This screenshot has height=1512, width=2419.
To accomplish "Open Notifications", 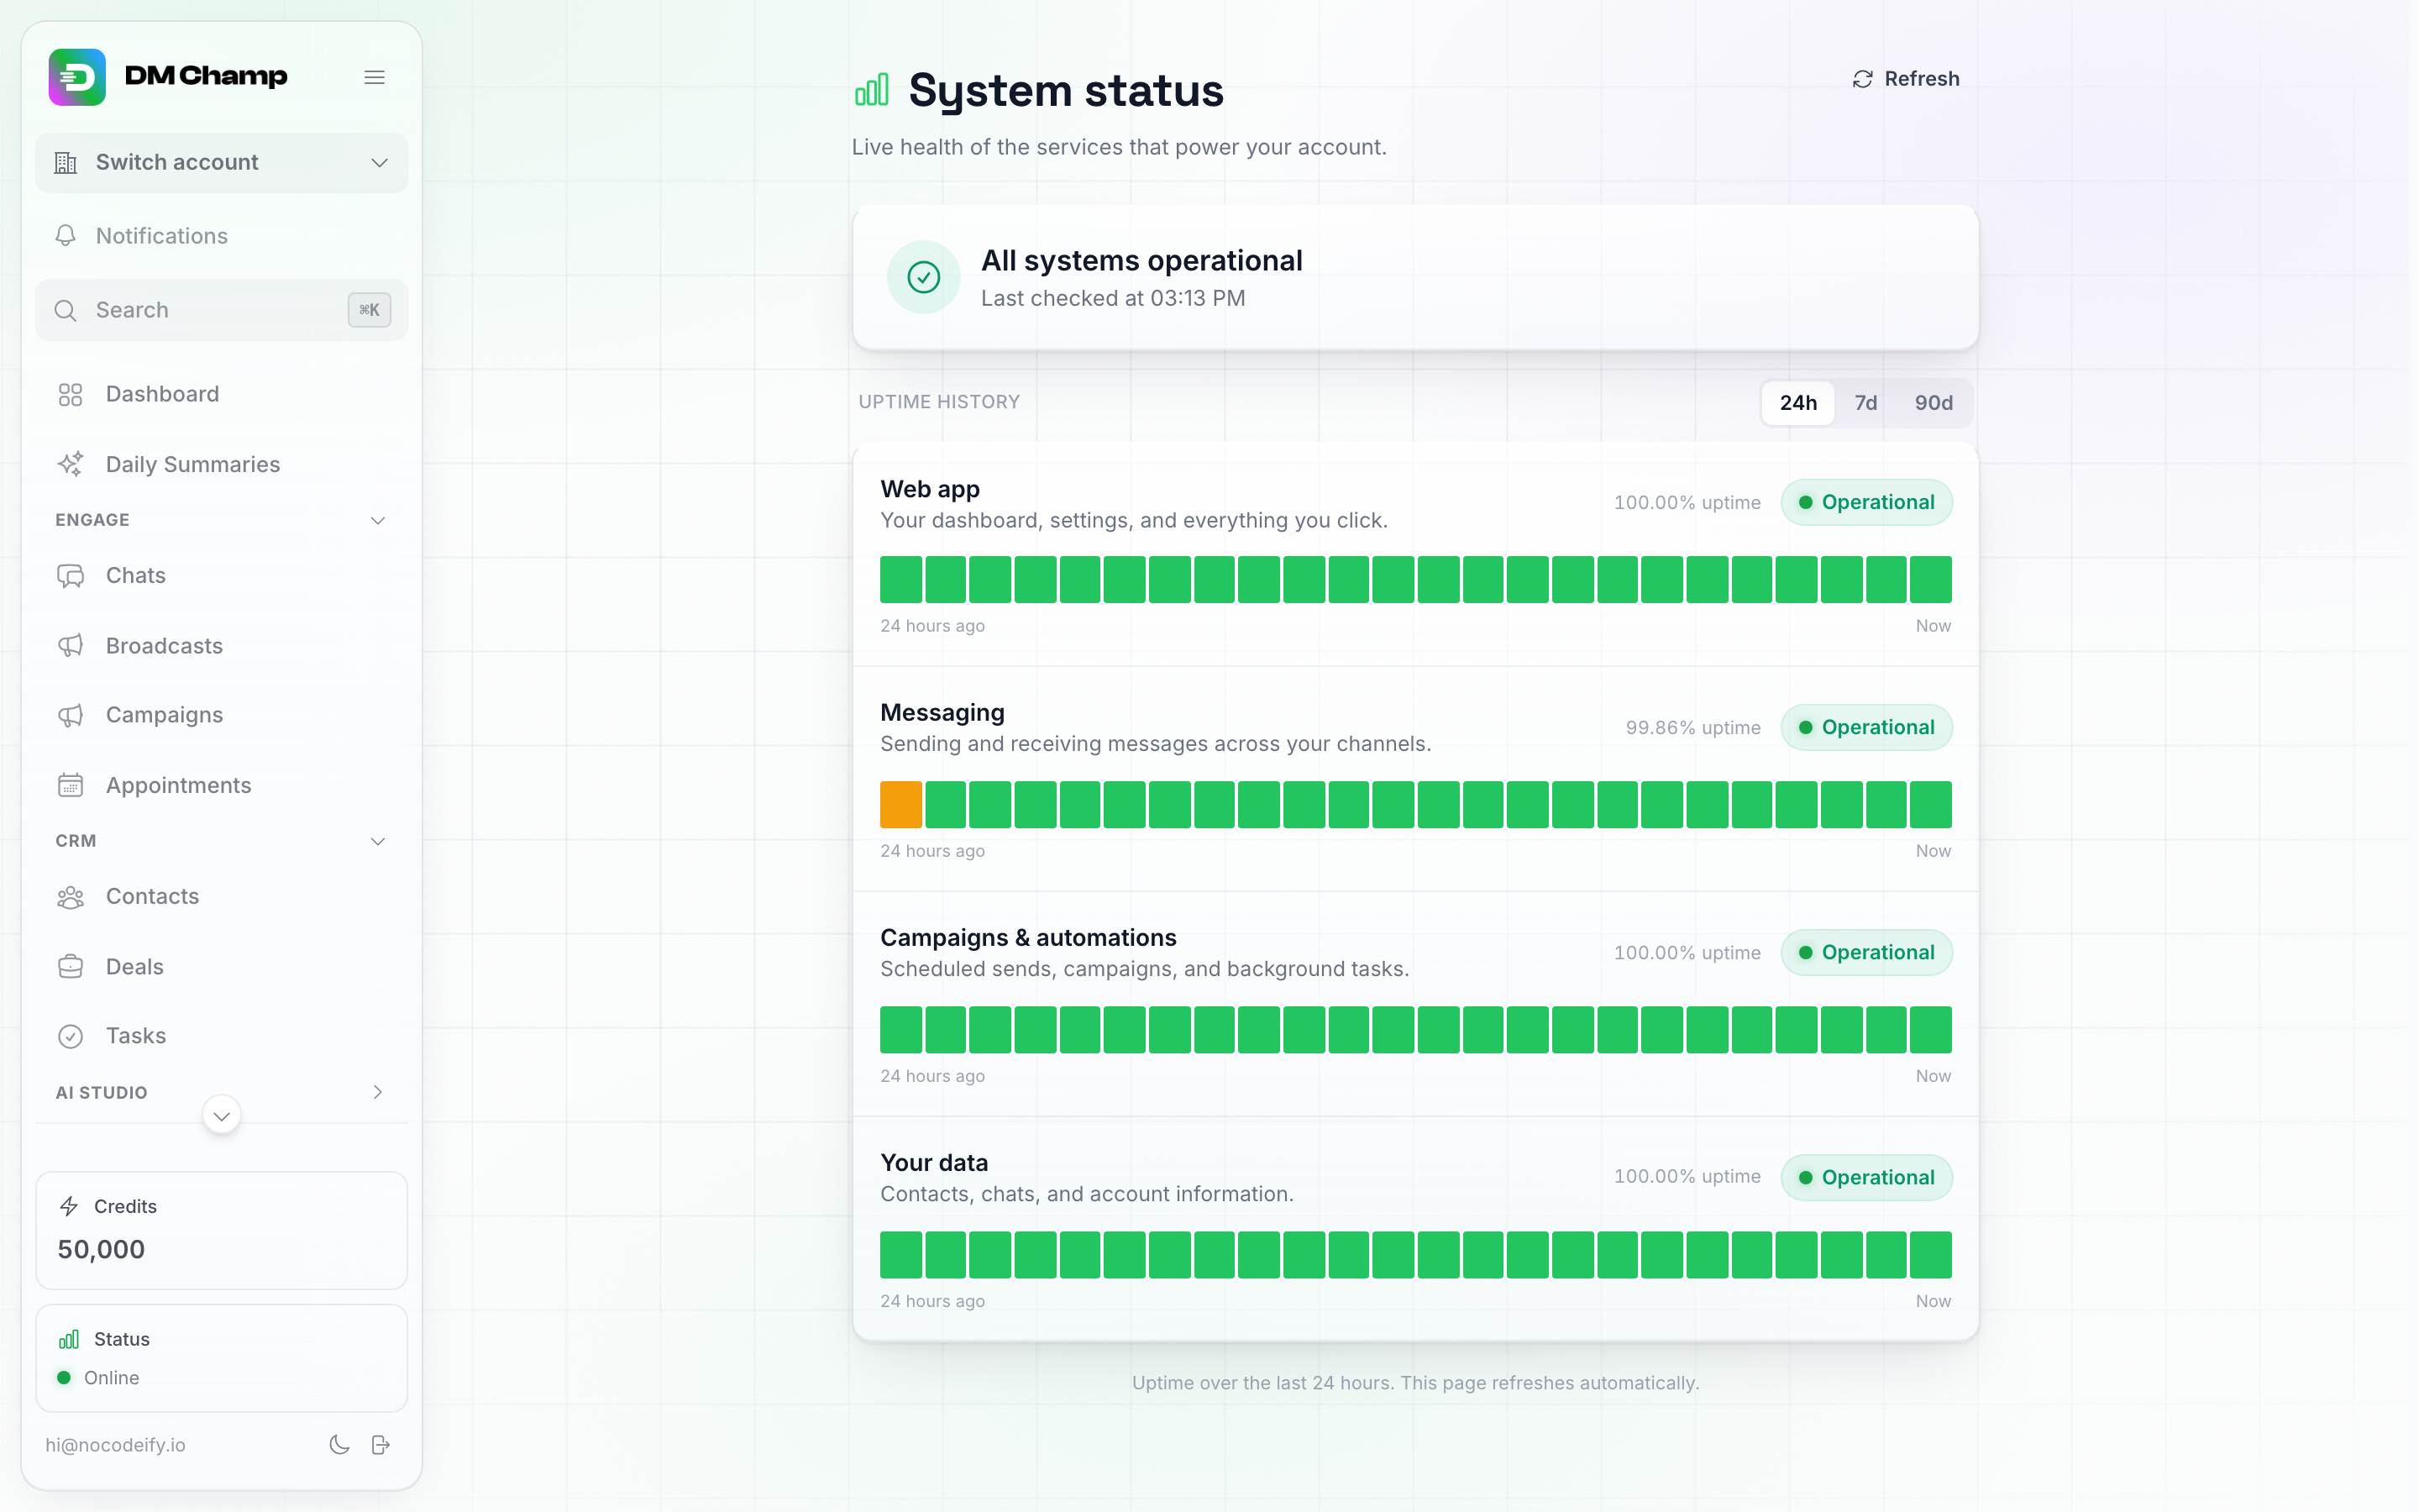I will 221,235.
